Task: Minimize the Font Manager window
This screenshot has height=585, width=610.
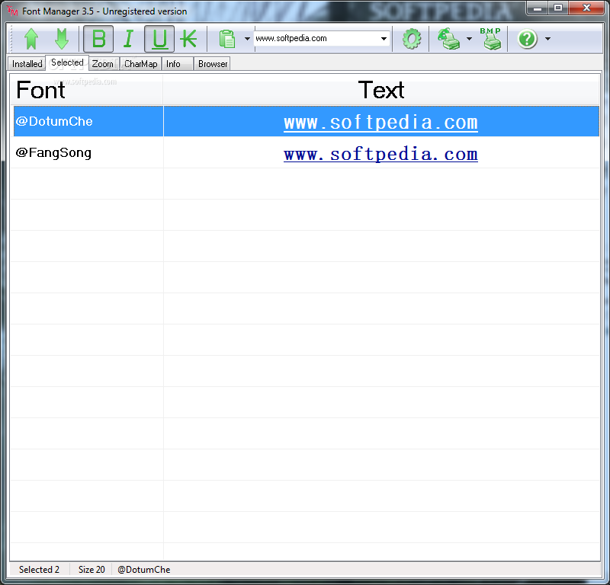Action: [538, 8]
